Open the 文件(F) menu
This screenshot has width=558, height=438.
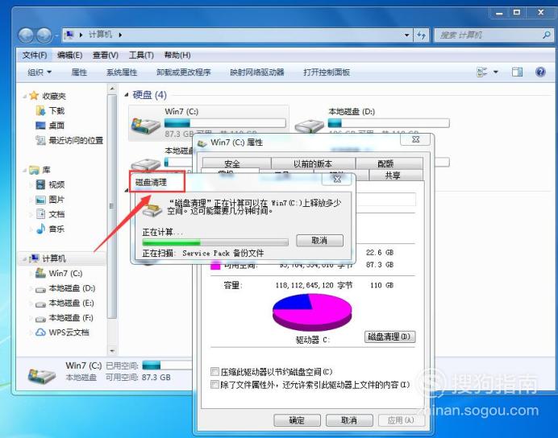coord(35,55)
